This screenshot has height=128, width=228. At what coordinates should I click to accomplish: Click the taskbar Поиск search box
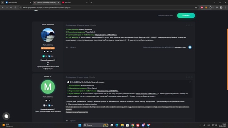pyautogui.click(x=96, y=125)
